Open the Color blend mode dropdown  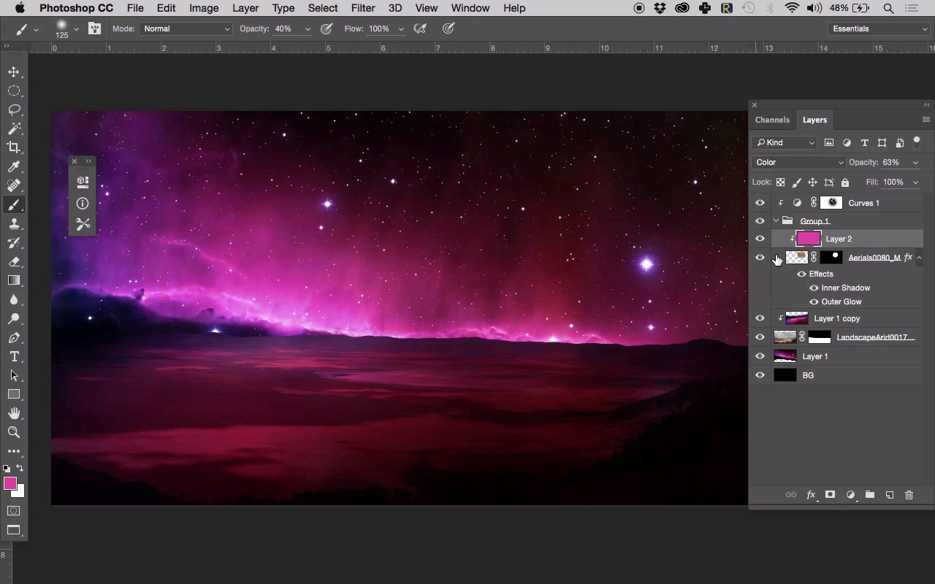point(798,162)
